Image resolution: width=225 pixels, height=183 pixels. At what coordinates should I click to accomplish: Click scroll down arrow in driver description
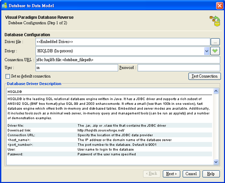[x=216, y=162]
